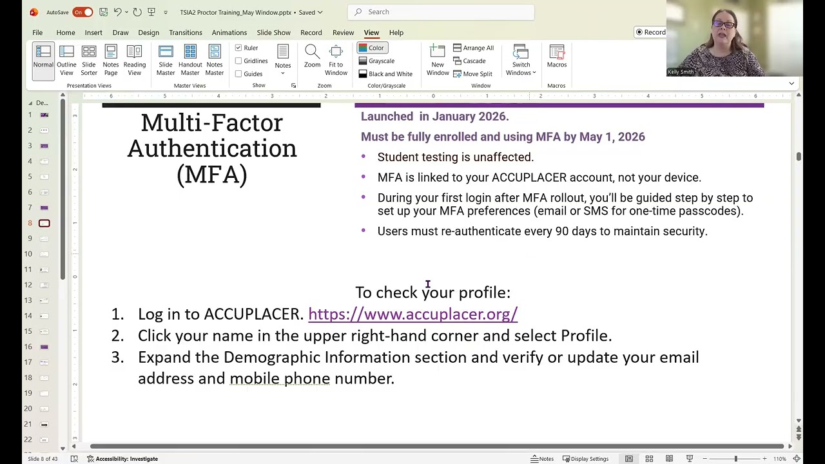Open Outline View
The image size is (825, 464).
point(66,59)
